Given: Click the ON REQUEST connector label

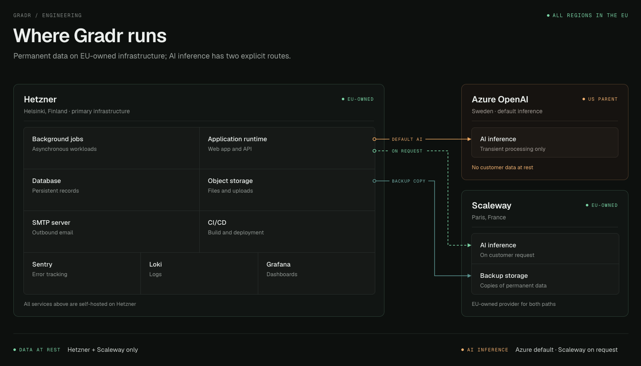Looking at the screenshot, I should pos(407,151).
